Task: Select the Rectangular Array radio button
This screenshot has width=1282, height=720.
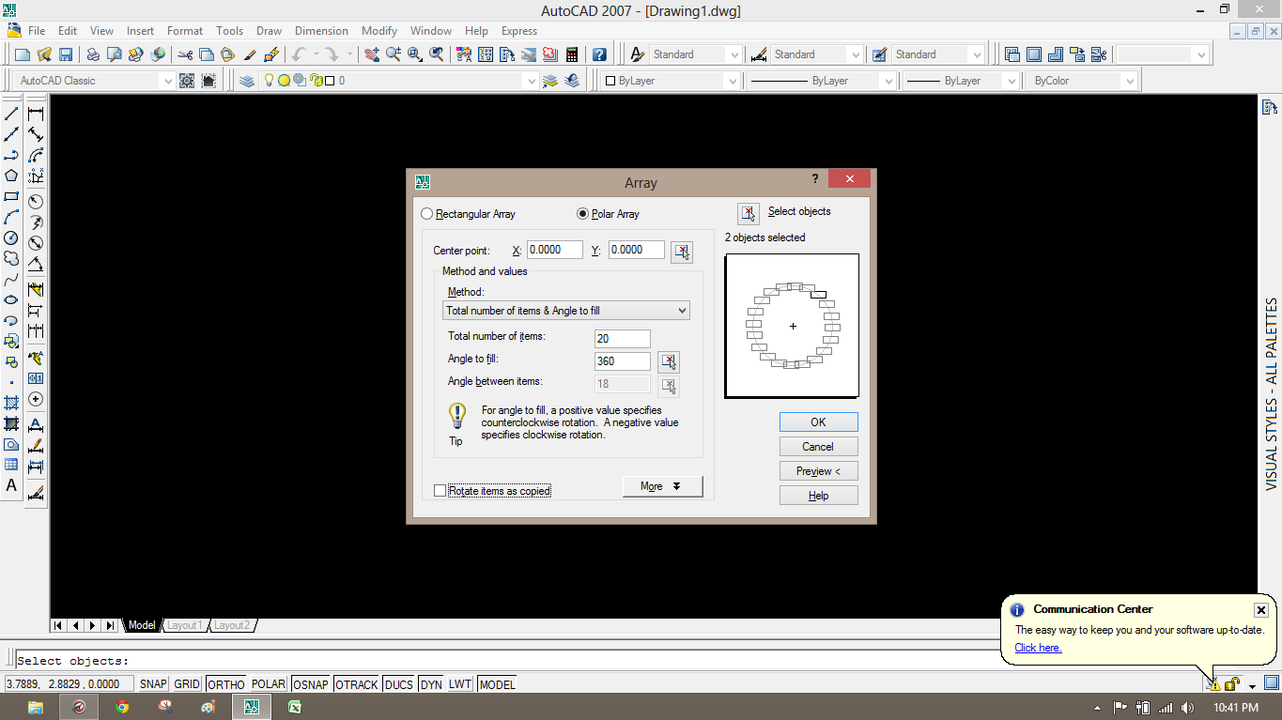Action: 428,214
